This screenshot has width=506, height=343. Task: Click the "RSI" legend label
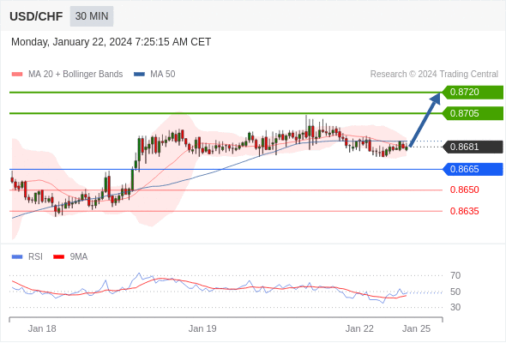pyautogui.click(x=35, y=257)
